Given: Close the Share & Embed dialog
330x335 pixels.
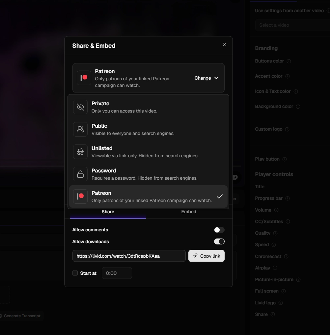Looking at the screenshot, I should pos(224,44).
